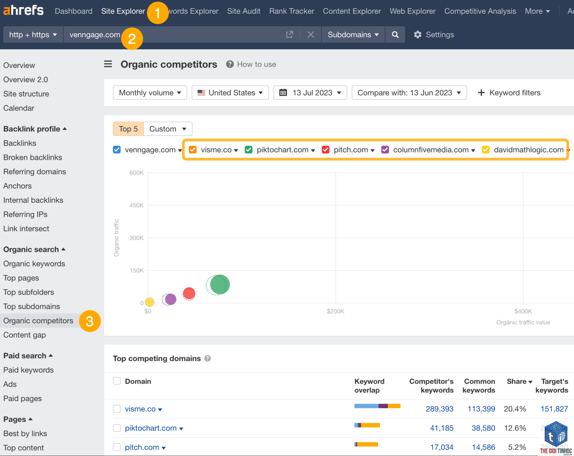Collapse the Pages section
Viewport: 574px width, 456px height.
click(18, 419)
